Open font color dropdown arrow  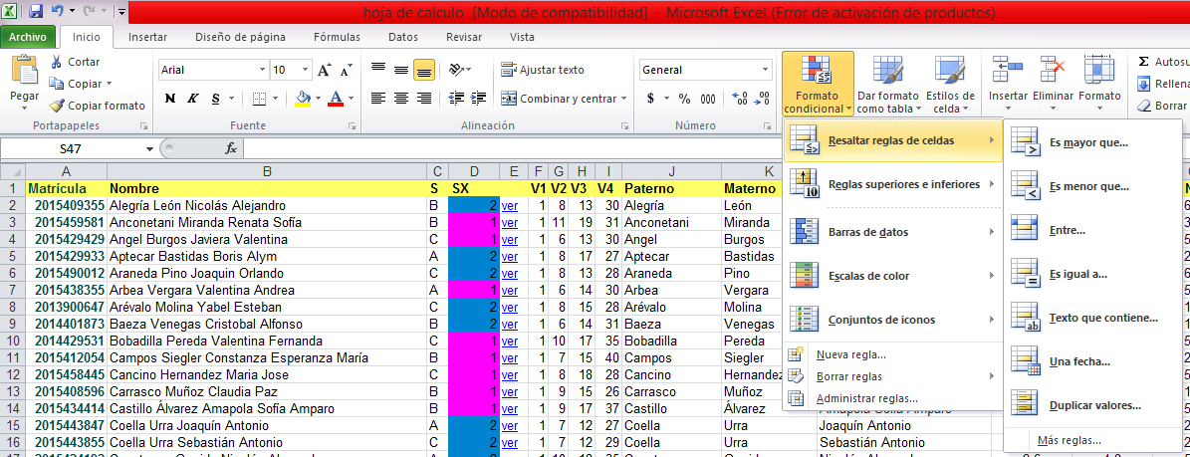pyautogui.click(x=350, y=98)
